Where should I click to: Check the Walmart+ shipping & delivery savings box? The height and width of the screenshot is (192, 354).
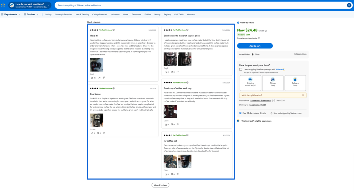(241, 69)
